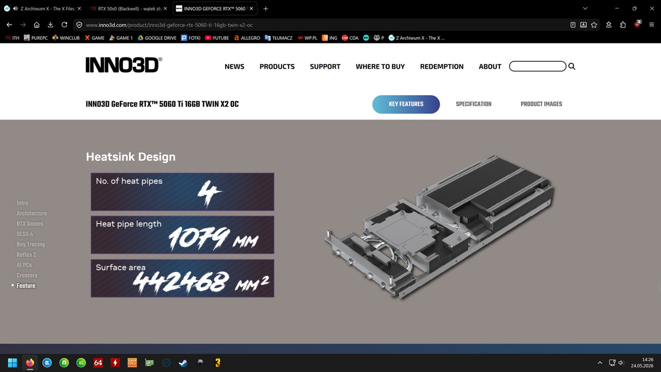Open the CPU-Z taskbar icon

click(x=132, y=363)
